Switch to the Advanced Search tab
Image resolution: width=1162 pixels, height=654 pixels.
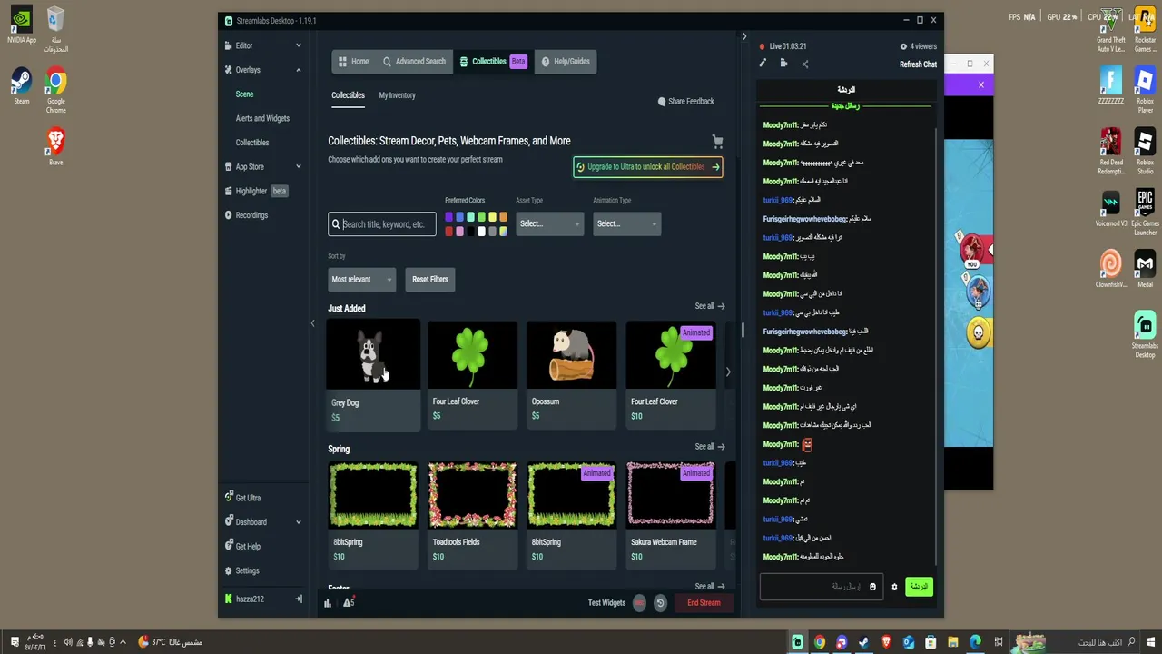[x=414, y=62]
